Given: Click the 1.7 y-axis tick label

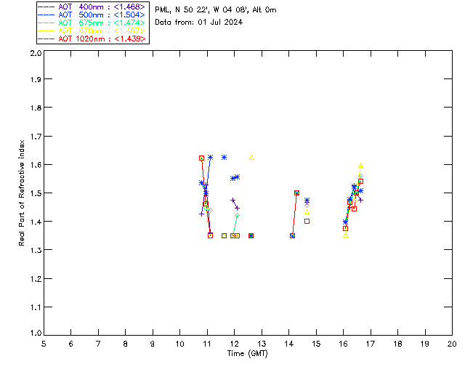Looking at the screenshot, I should (x=36, y=137).
